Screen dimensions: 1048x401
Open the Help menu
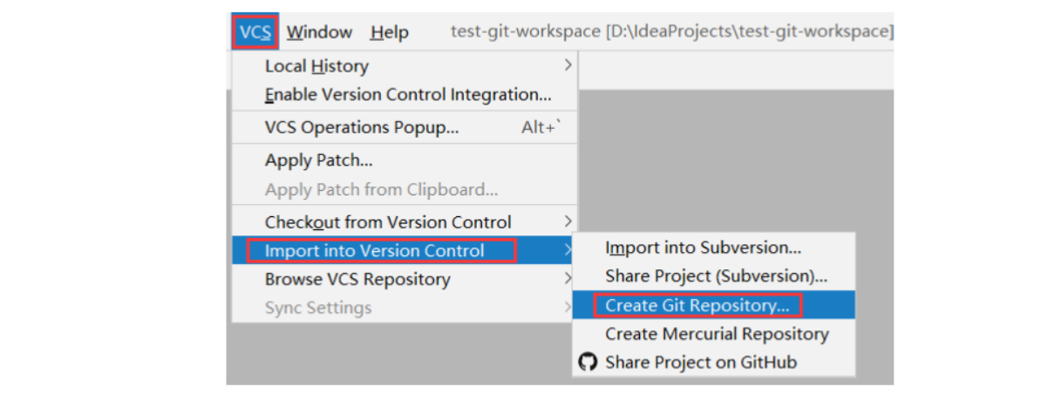(x=389, y=32)
